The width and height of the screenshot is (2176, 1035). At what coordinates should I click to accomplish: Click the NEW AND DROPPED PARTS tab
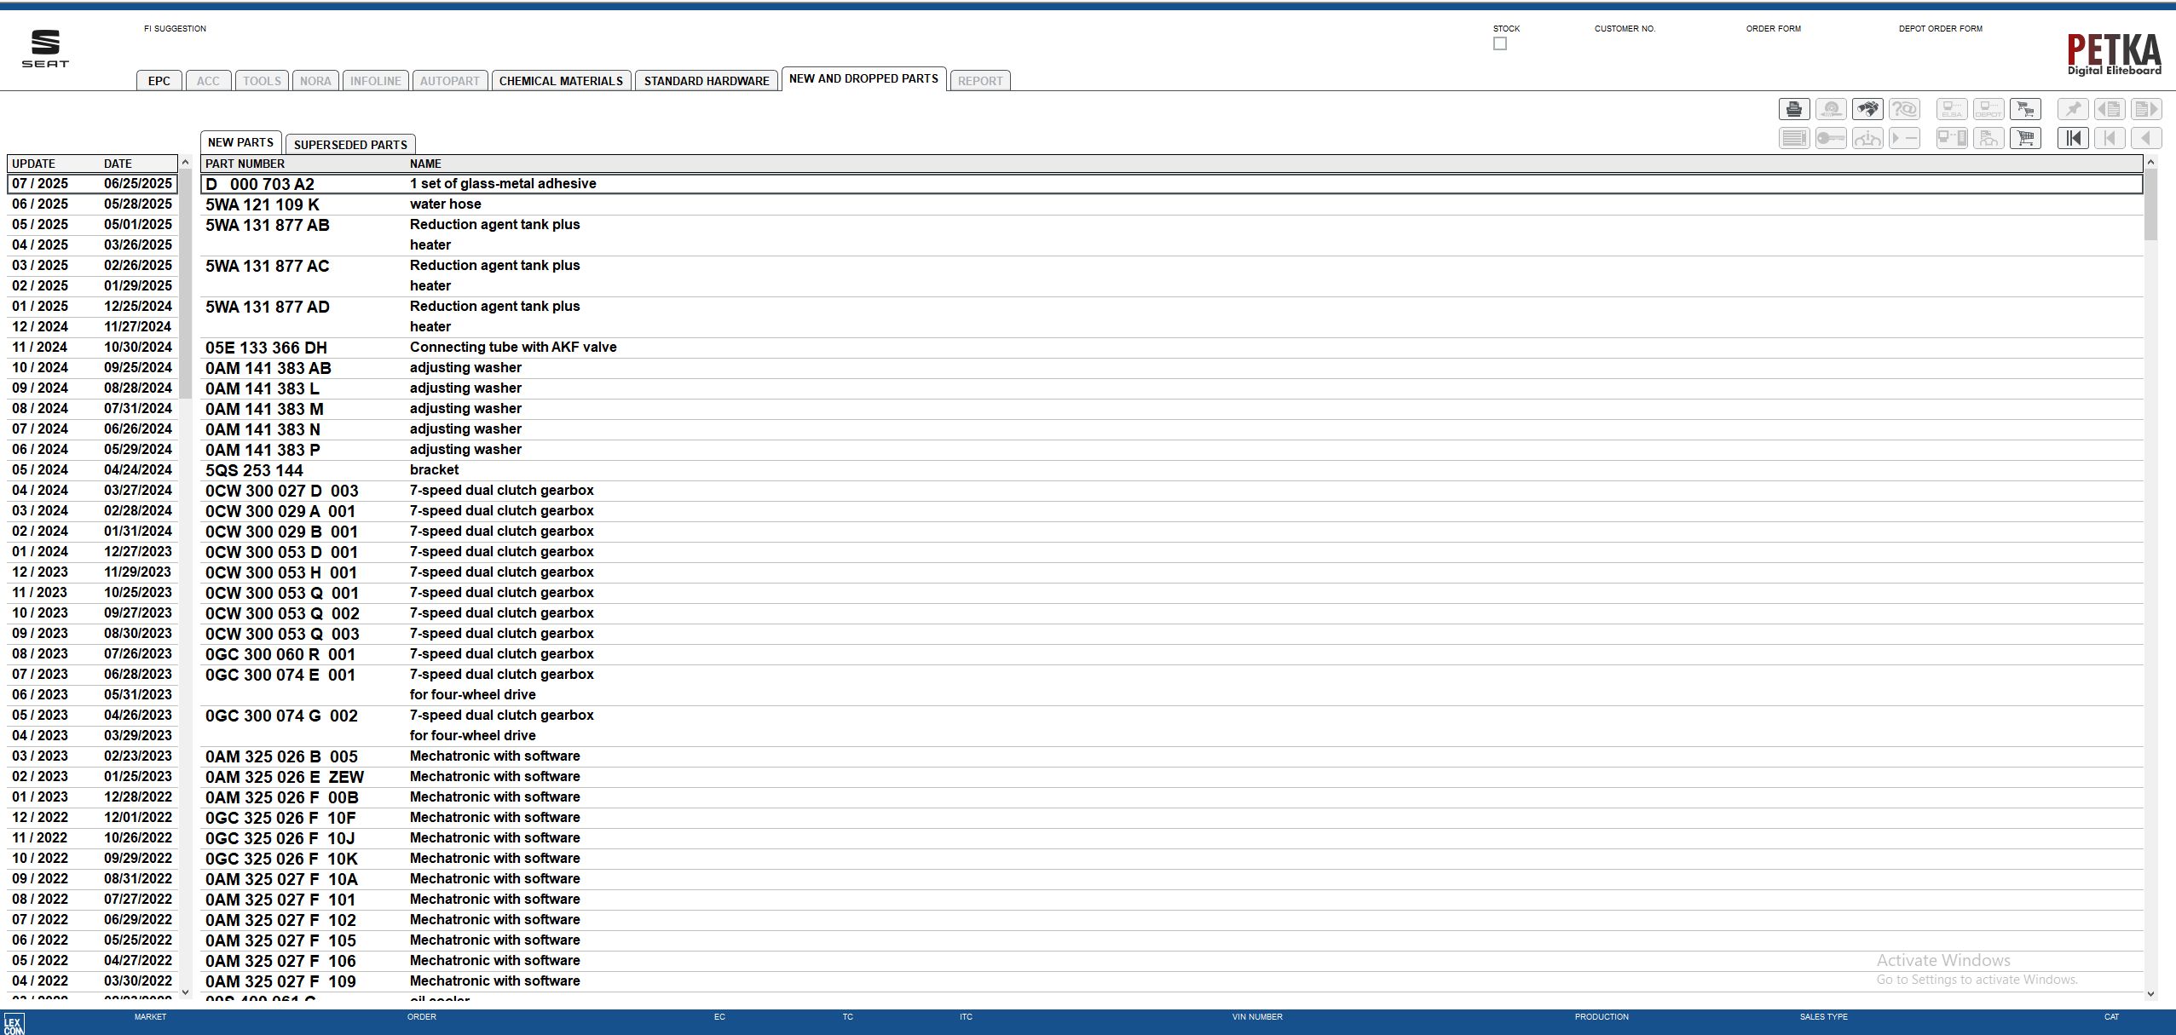863,78
